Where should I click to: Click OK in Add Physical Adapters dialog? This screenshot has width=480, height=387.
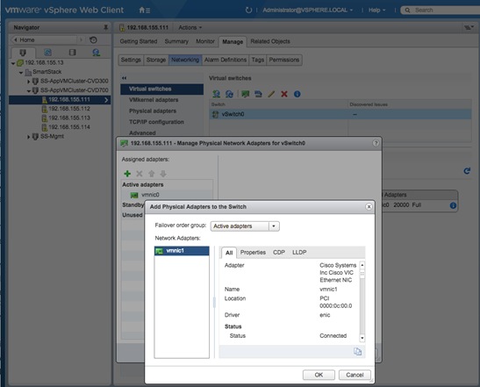click(x=319, y=375)
